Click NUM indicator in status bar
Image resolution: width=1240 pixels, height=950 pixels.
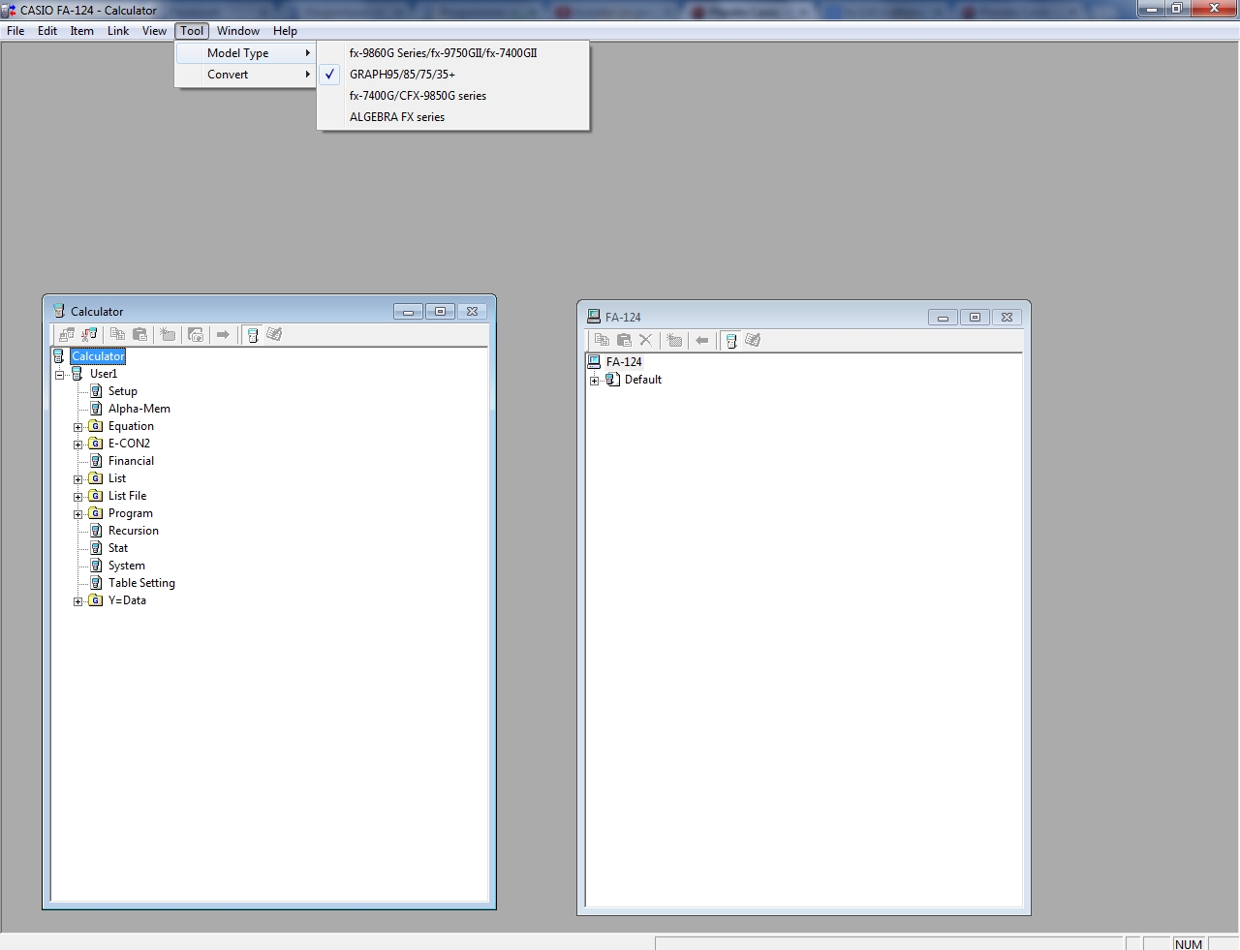[1189, 944]
